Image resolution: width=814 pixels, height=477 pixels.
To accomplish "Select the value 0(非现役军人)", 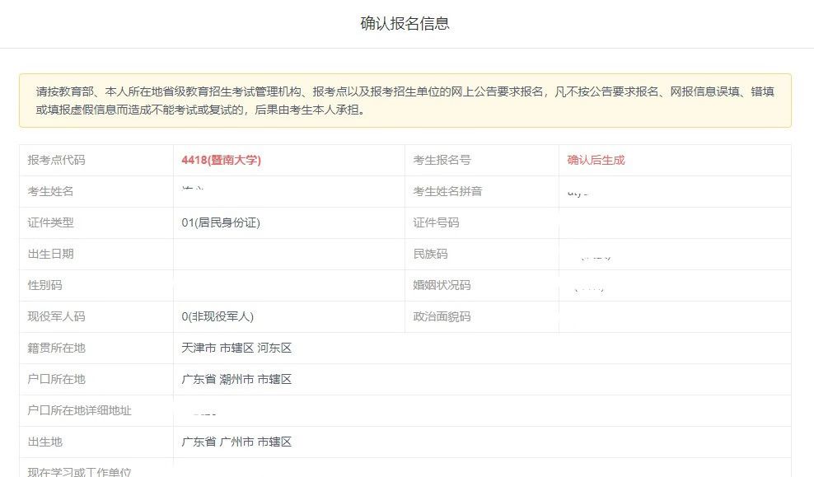I will 218,316.
